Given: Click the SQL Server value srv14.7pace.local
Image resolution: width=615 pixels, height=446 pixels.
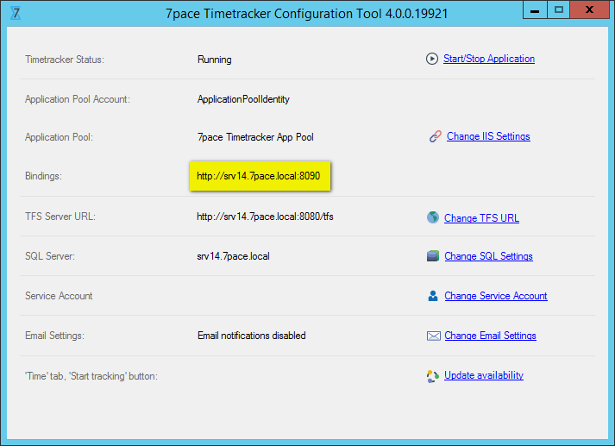Looking at the screenshot, I should [x=233, y=256].
